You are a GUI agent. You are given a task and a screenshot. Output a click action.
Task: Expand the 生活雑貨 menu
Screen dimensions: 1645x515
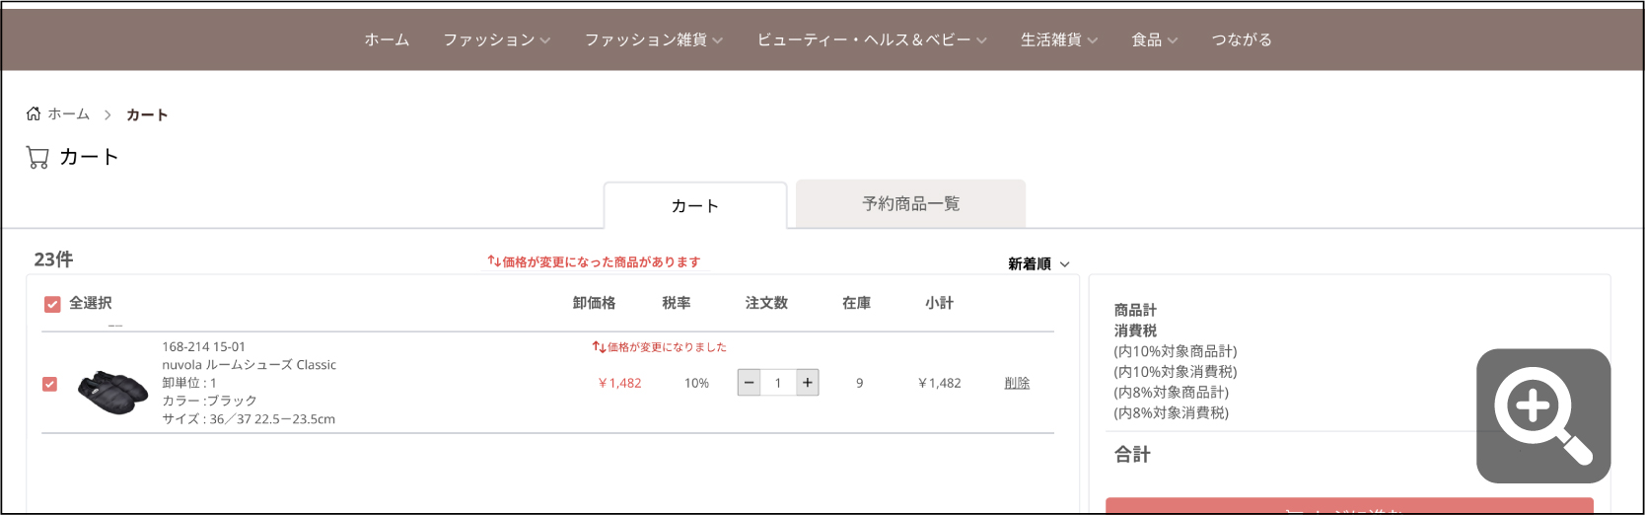(1059, 39)
